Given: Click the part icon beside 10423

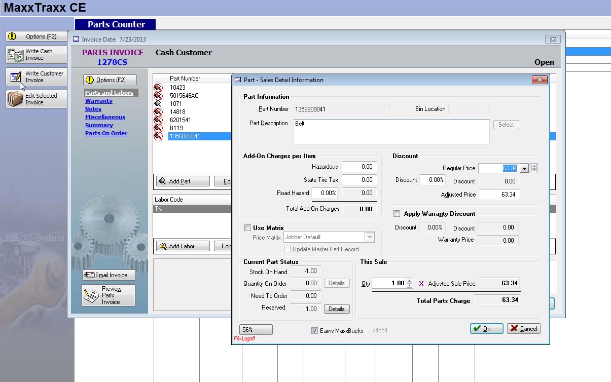Looking at the screenshot, I should click(159, 88).
